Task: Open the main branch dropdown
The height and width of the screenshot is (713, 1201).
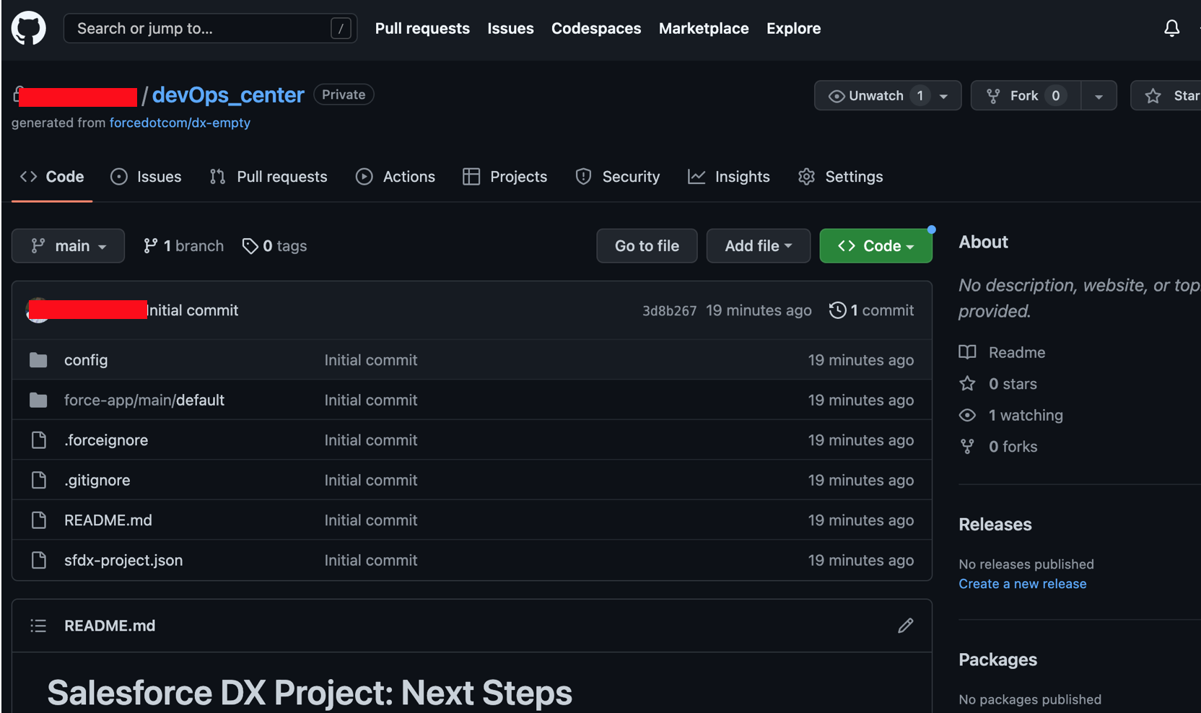Action: 68,245
